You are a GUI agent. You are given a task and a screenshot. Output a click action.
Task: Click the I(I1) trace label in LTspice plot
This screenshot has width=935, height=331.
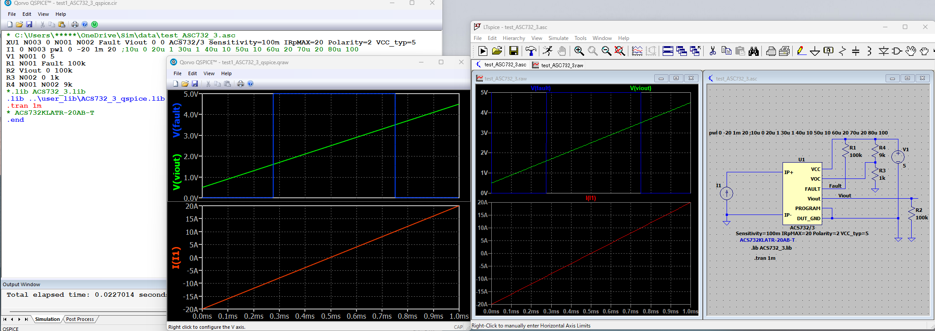[590, 198]
